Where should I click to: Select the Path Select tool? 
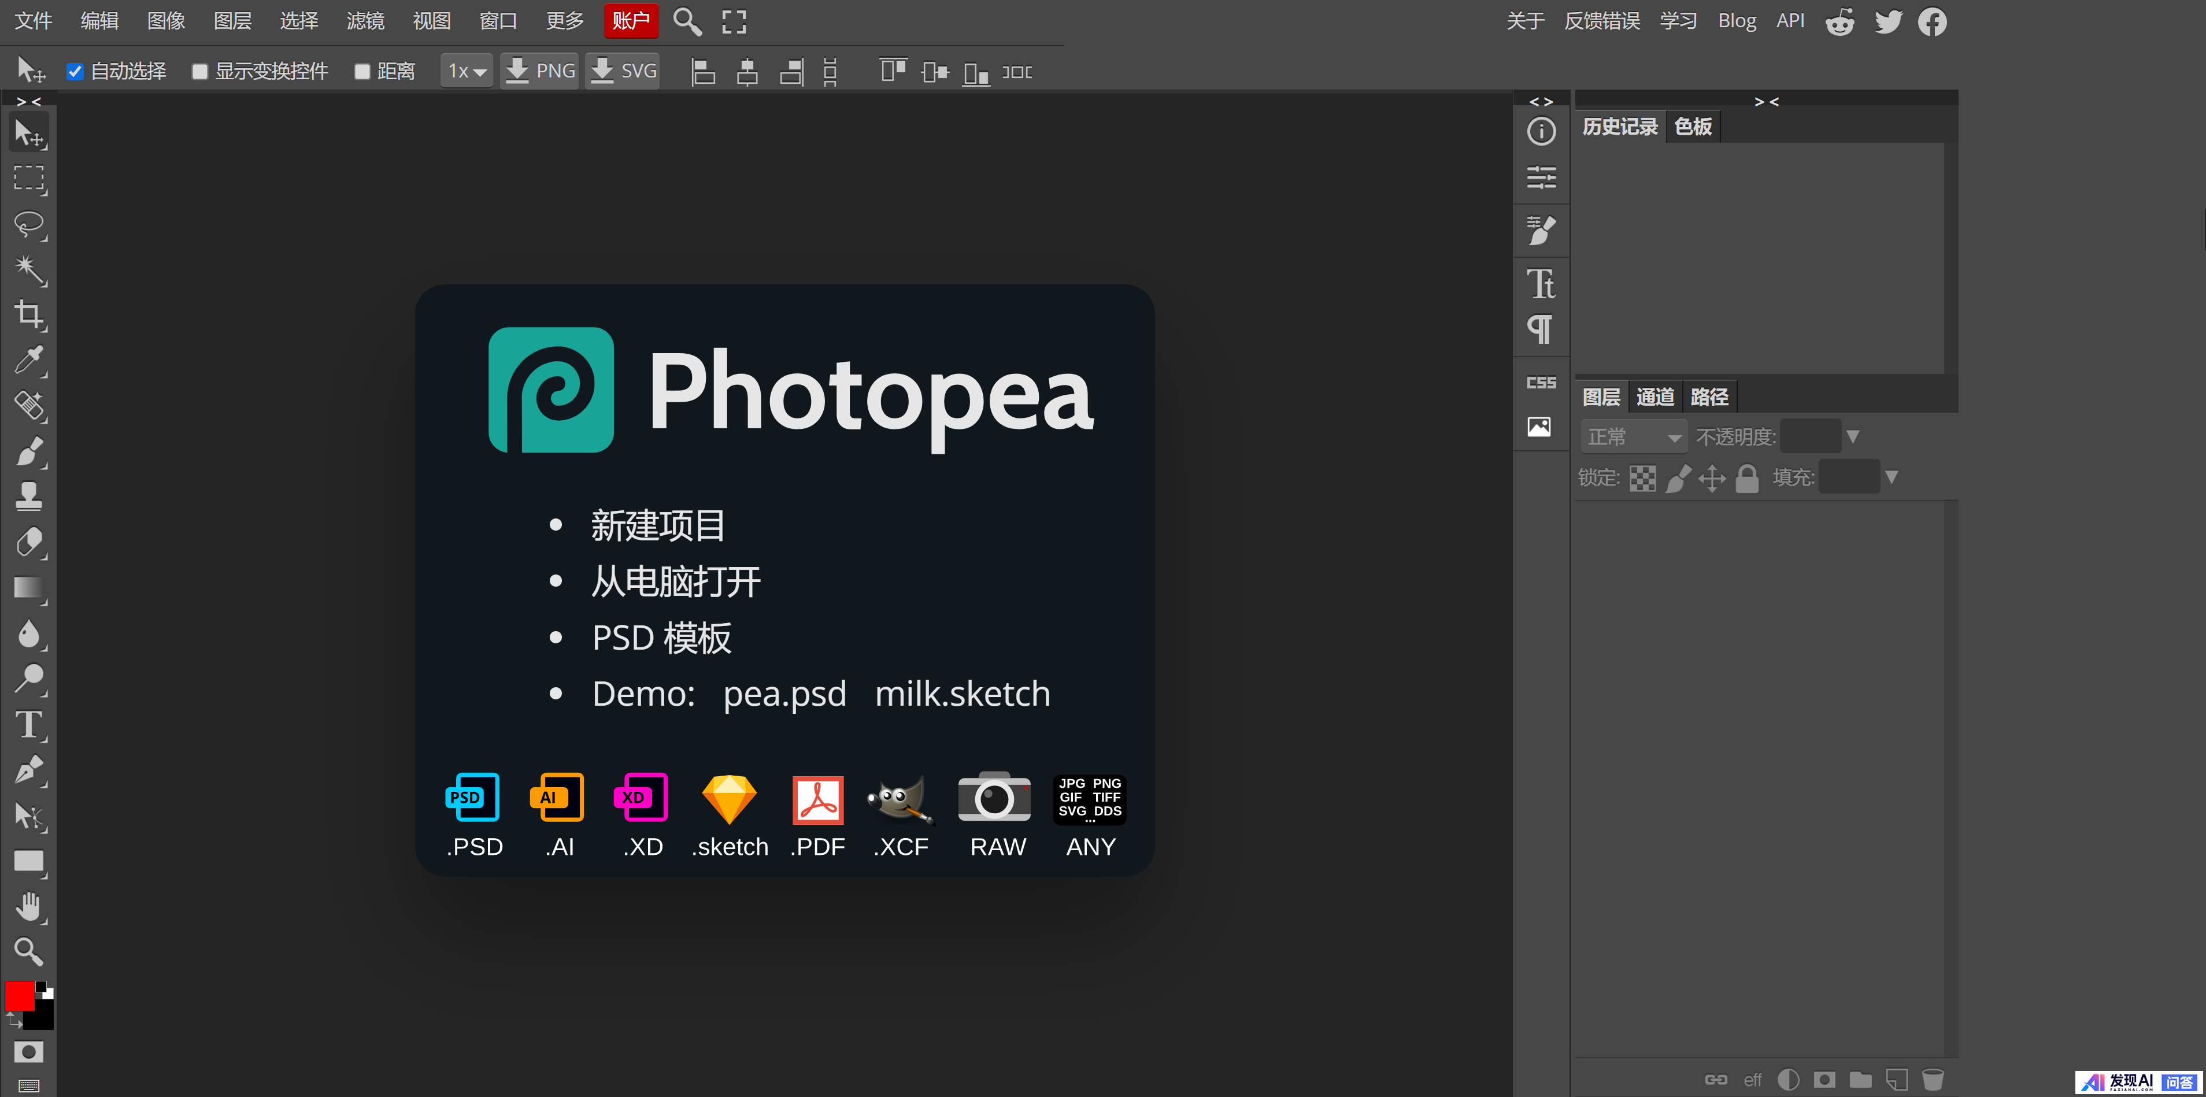[29, 816]
